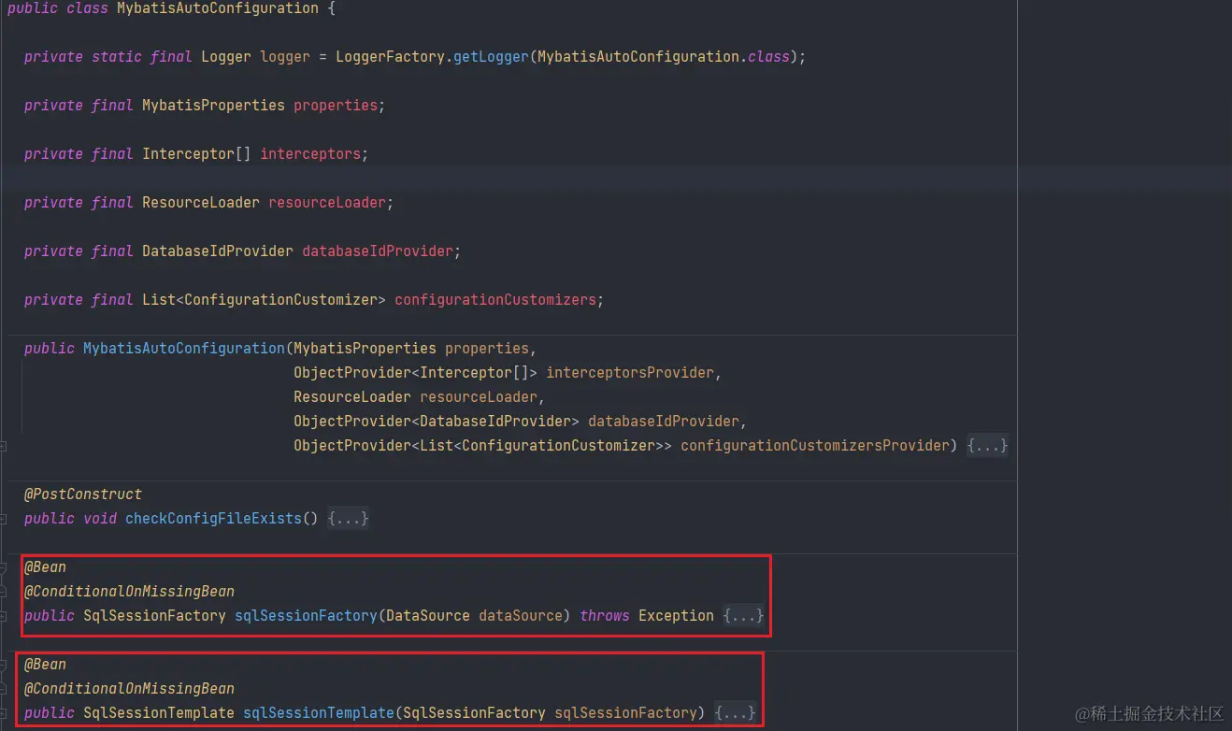Click the Interceptor[] field type

click(196, 154)
